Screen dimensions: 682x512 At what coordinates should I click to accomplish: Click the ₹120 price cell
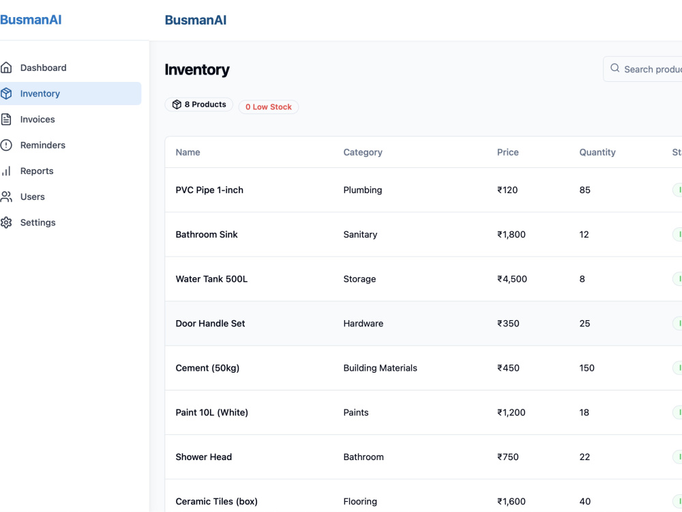(x=507, y=190)
